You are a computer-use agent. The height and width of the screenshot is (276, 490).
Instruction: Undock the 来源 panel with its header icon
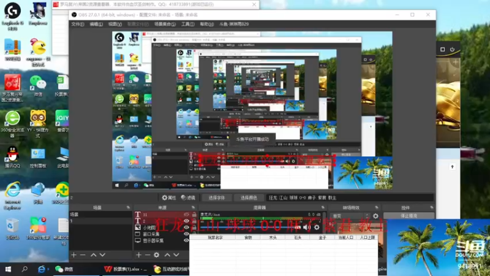(193, 207)
